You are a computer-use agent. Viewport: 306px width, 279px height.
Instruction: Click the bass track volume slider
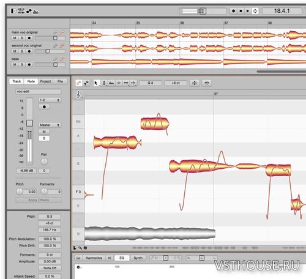point(50,64)
